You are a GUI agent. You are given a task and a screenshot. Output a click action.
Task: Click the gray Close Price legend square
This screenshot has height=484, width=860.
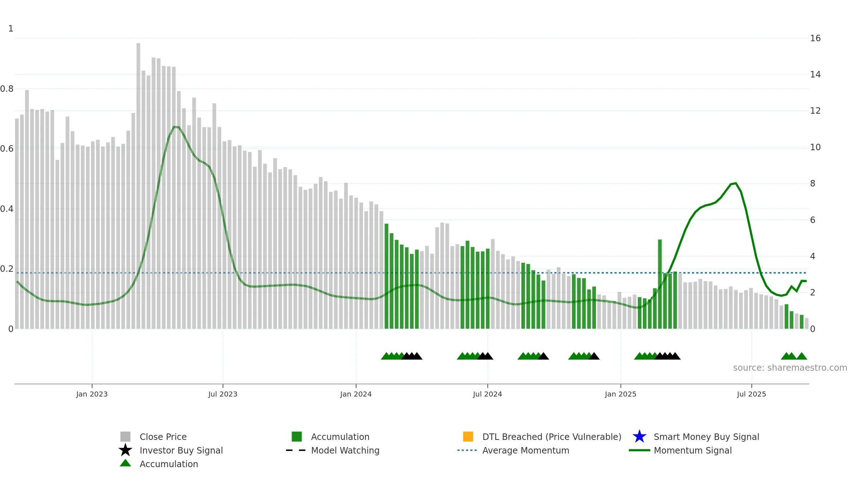125,437
